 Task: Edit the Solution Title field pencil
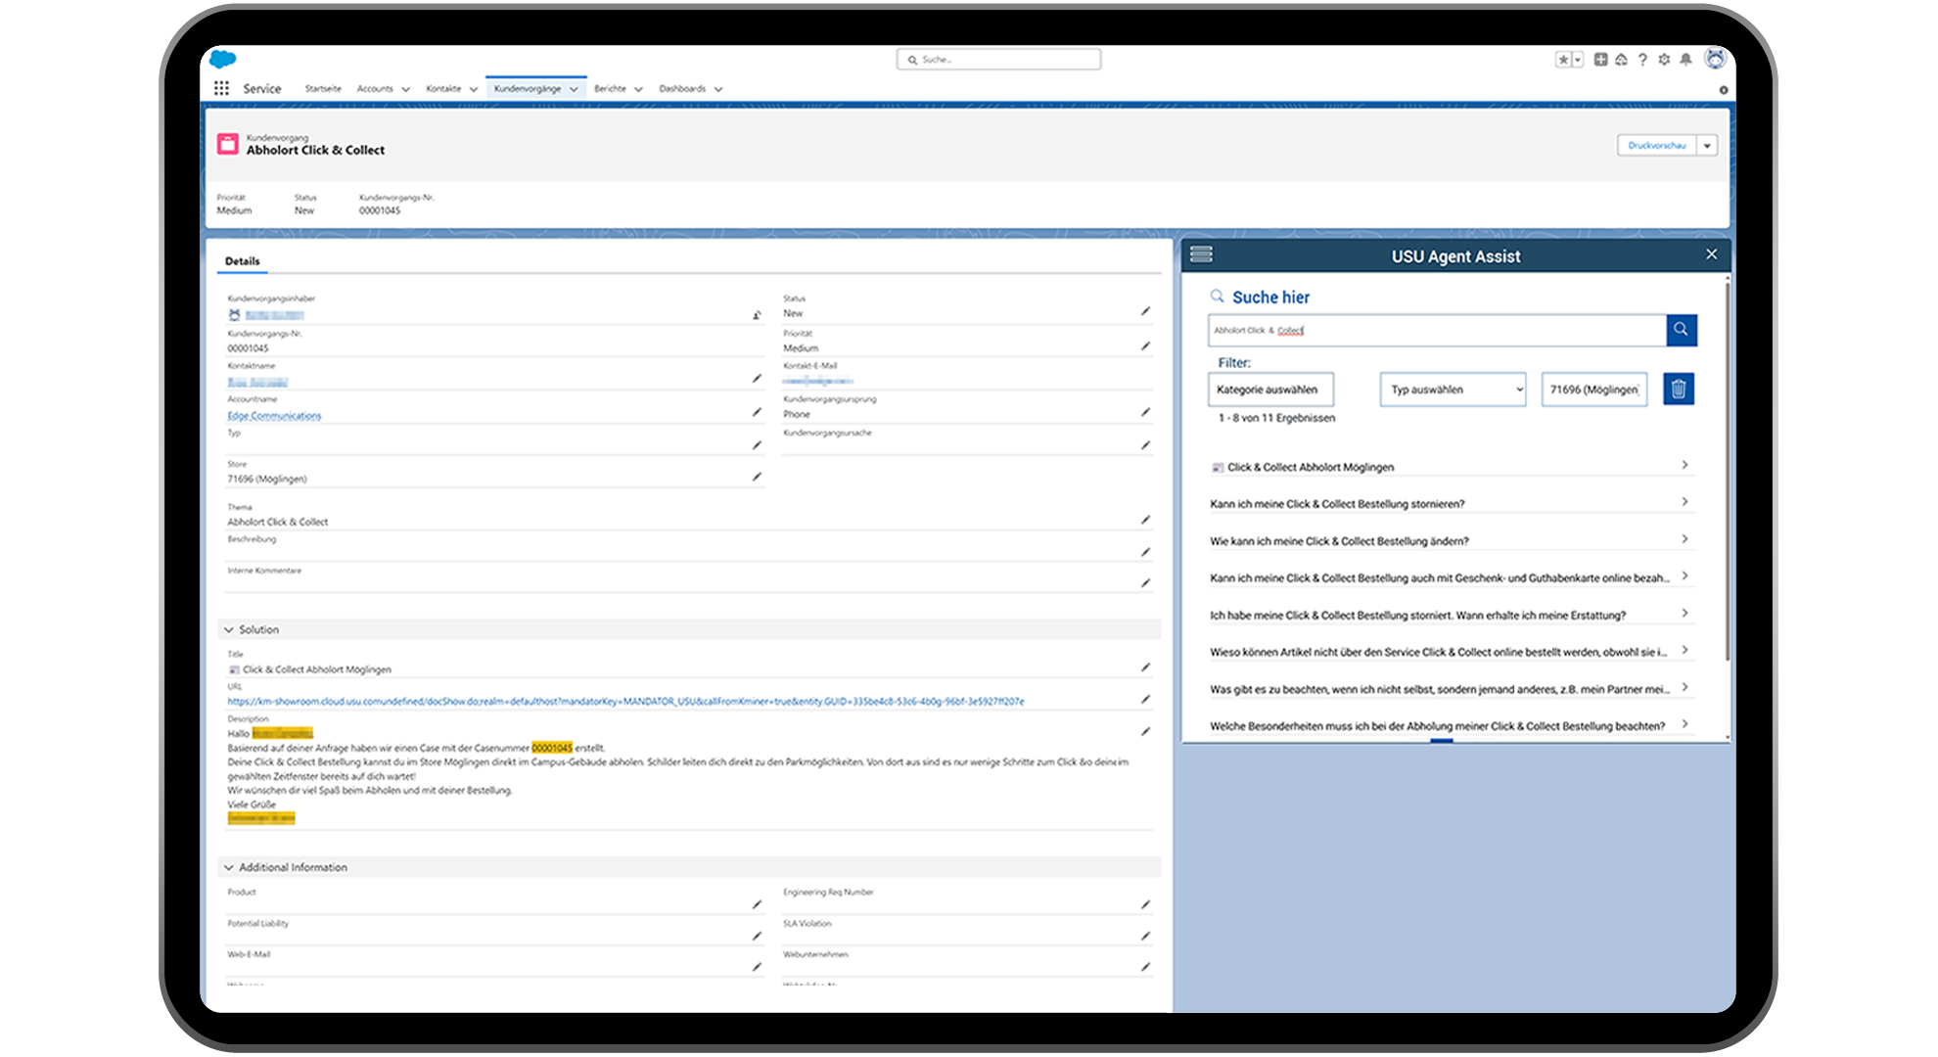[x=1145, y=667]
